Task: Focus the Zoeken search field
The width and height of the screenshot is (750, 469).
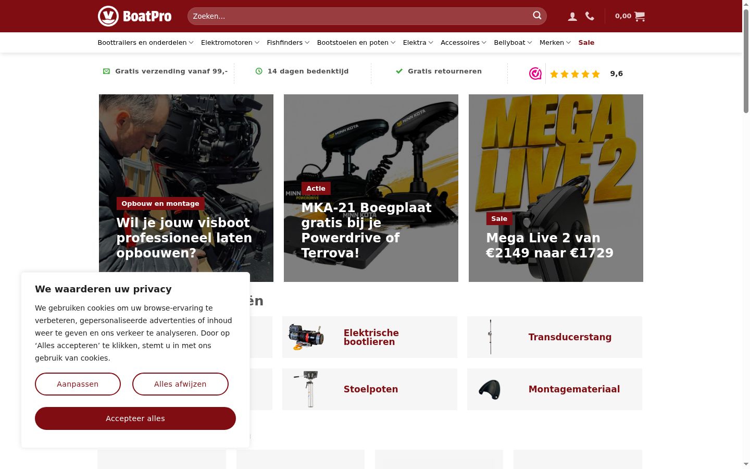Action: point(367,16)
